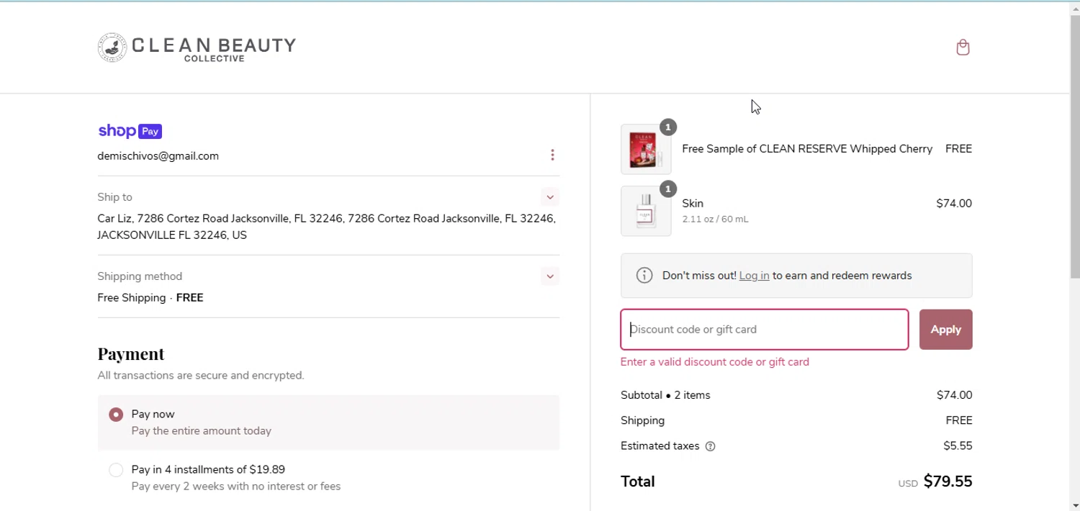This screenshot has height=511, width=1080.
Task: Click the $79.55 total amount
Action: click(x=948, y=481)
